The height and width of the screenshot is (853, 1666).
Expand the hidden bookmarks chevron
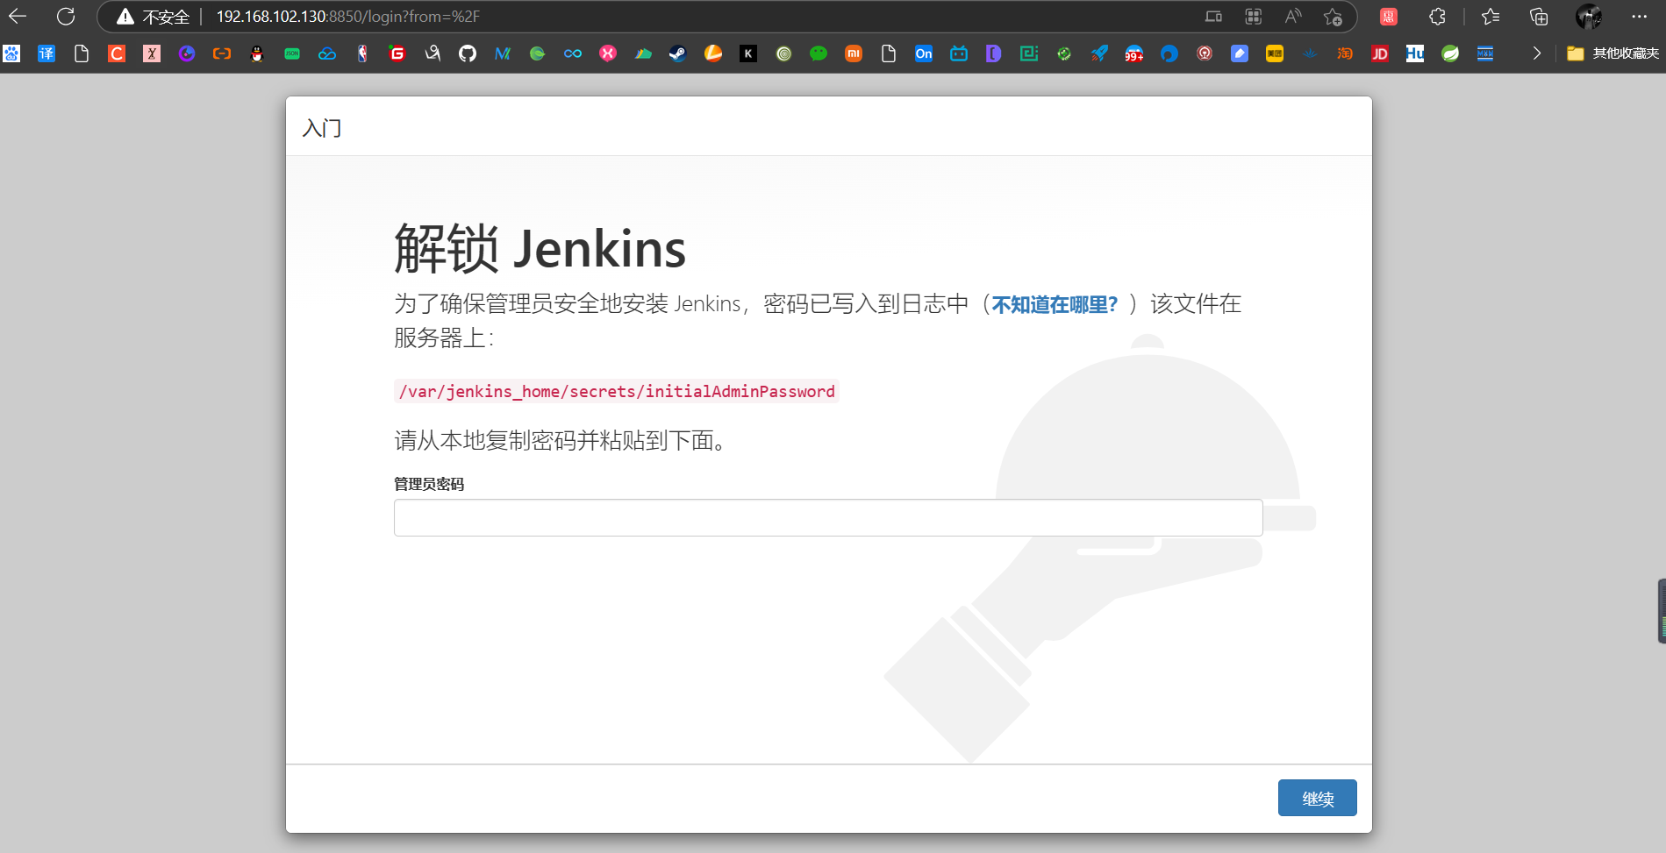[x=1536, y=53]
